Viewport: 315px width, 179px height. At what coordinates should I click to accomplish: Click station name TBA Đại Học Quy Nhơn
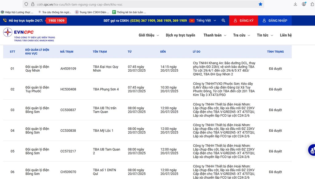(x=106, y=69)
